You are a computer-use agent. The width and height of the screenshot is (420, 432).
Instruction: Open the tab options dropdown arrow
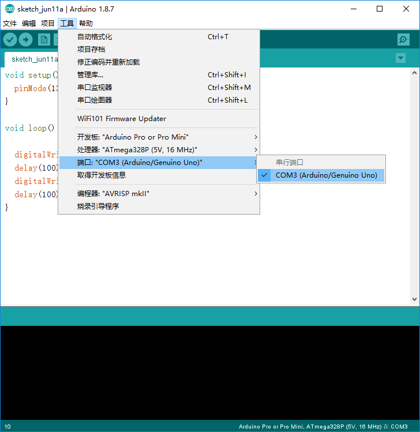pyautogui.click(x=400, y=58)
